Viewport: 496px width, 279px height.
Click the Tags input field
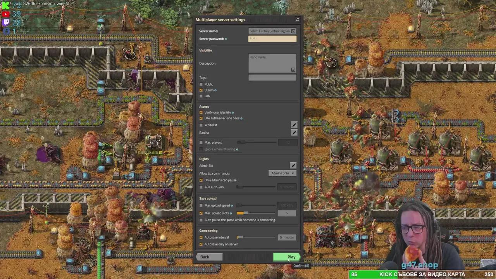click(272, 77)
